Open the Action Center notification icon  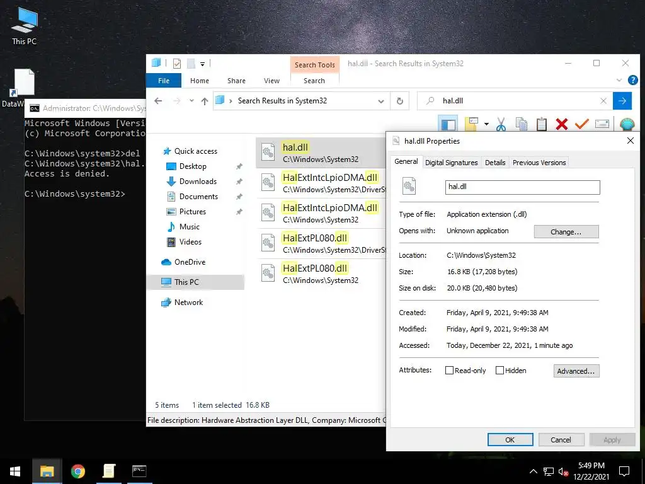click(x=624, y=471)
